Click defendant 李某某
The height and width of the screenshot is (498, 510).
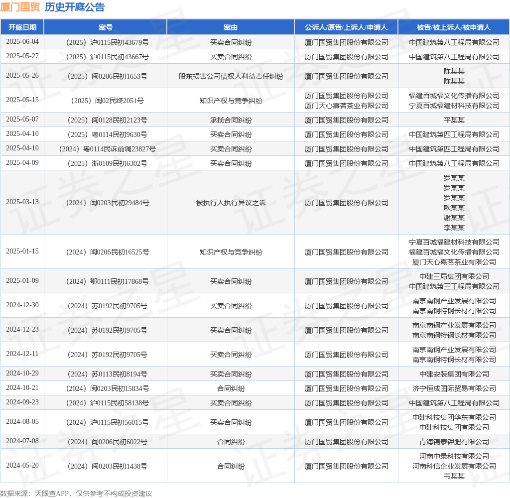454,228
